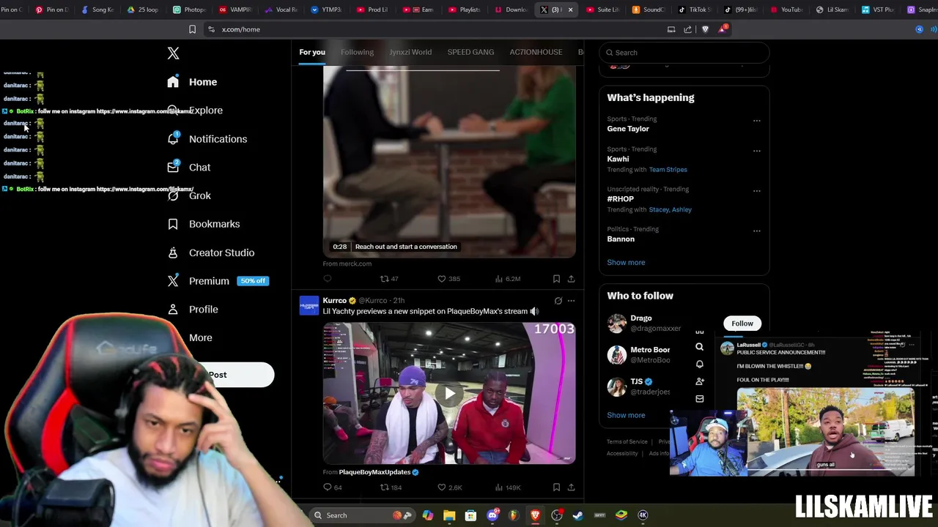Open Accessibility footer link
938x527 pixels.
[622, 454]
